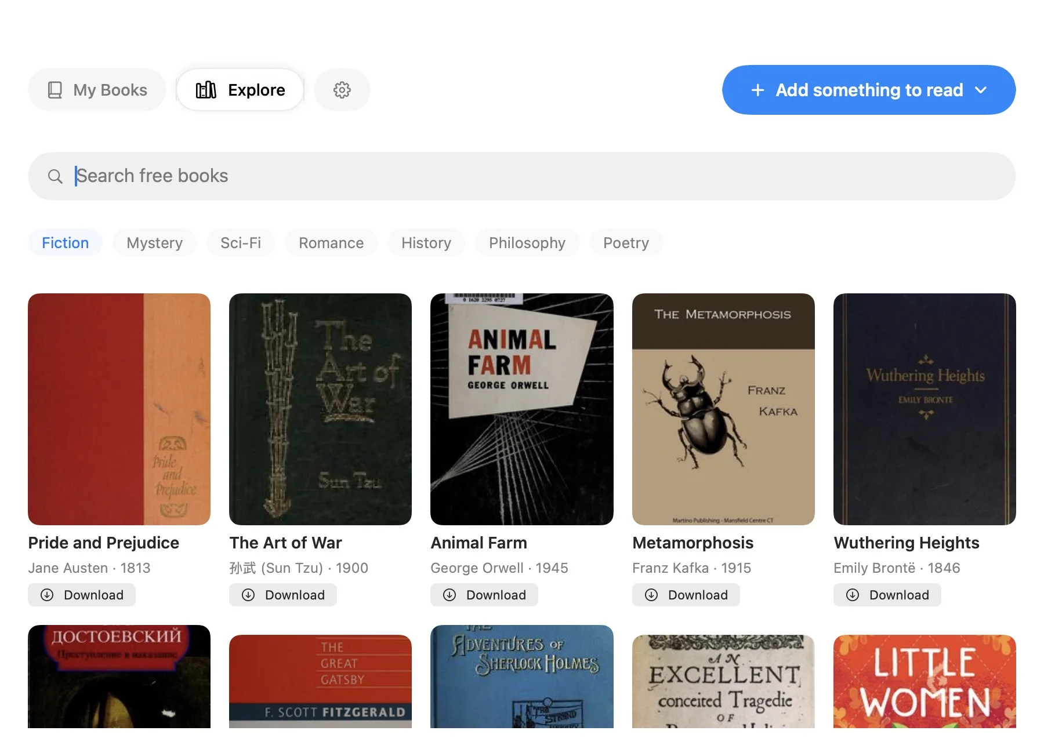
Task: Open the Metamorphosis beetle cover
Action: [x=723, y=409]
